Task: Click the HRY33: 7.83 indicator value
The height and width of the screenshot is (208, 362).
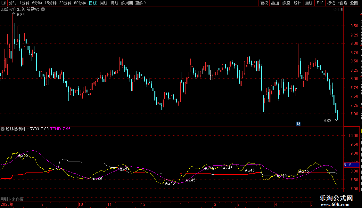Action: point(37,129)
